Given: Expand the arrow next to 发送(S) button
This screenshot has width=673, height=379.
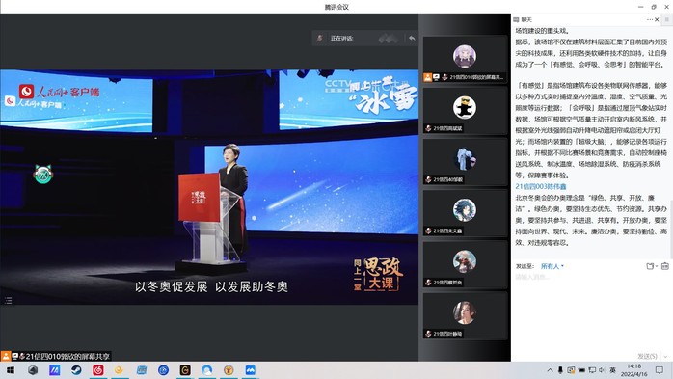Looking at the screenshot, I should (665, 356).
